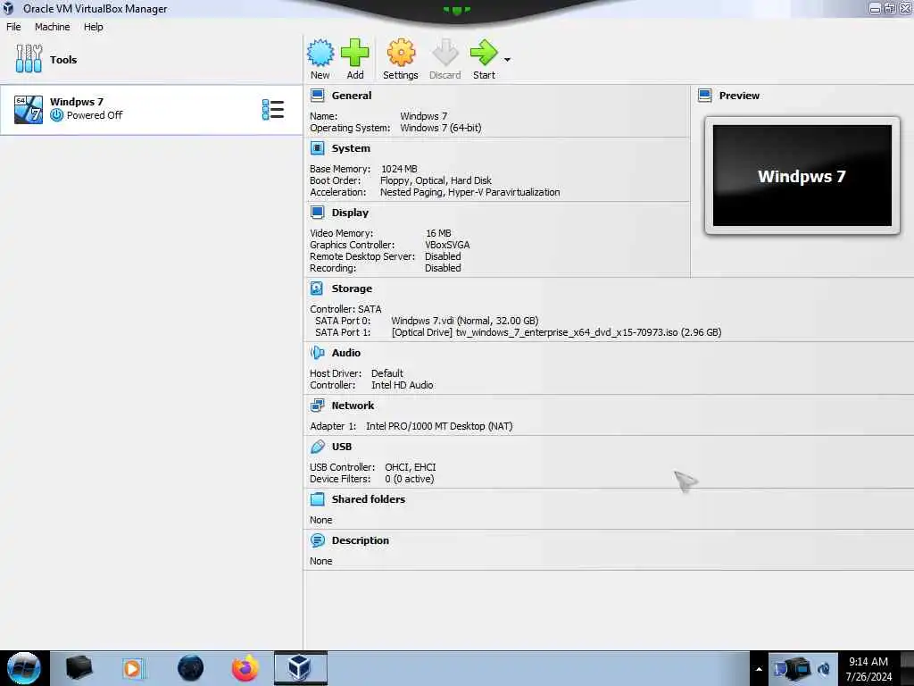Start the VM with the green arrow icon

click(x=484, y=53)
